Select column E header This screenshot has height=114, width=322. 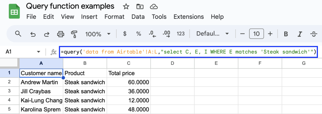tap(216, 63)
